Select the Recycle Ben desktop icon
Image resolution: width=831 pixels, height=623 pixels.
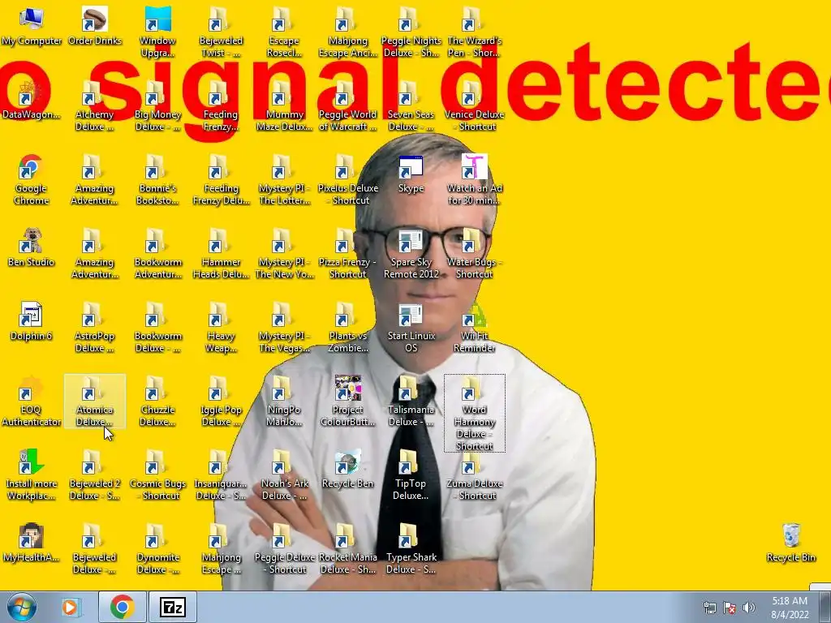pyautogui.click(x=347, y=469)
